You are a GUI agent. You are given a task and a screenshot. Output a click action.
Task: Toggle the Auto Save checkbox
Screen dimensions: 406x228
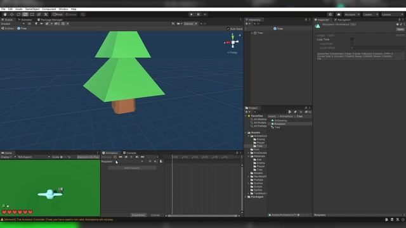(228, 28)
